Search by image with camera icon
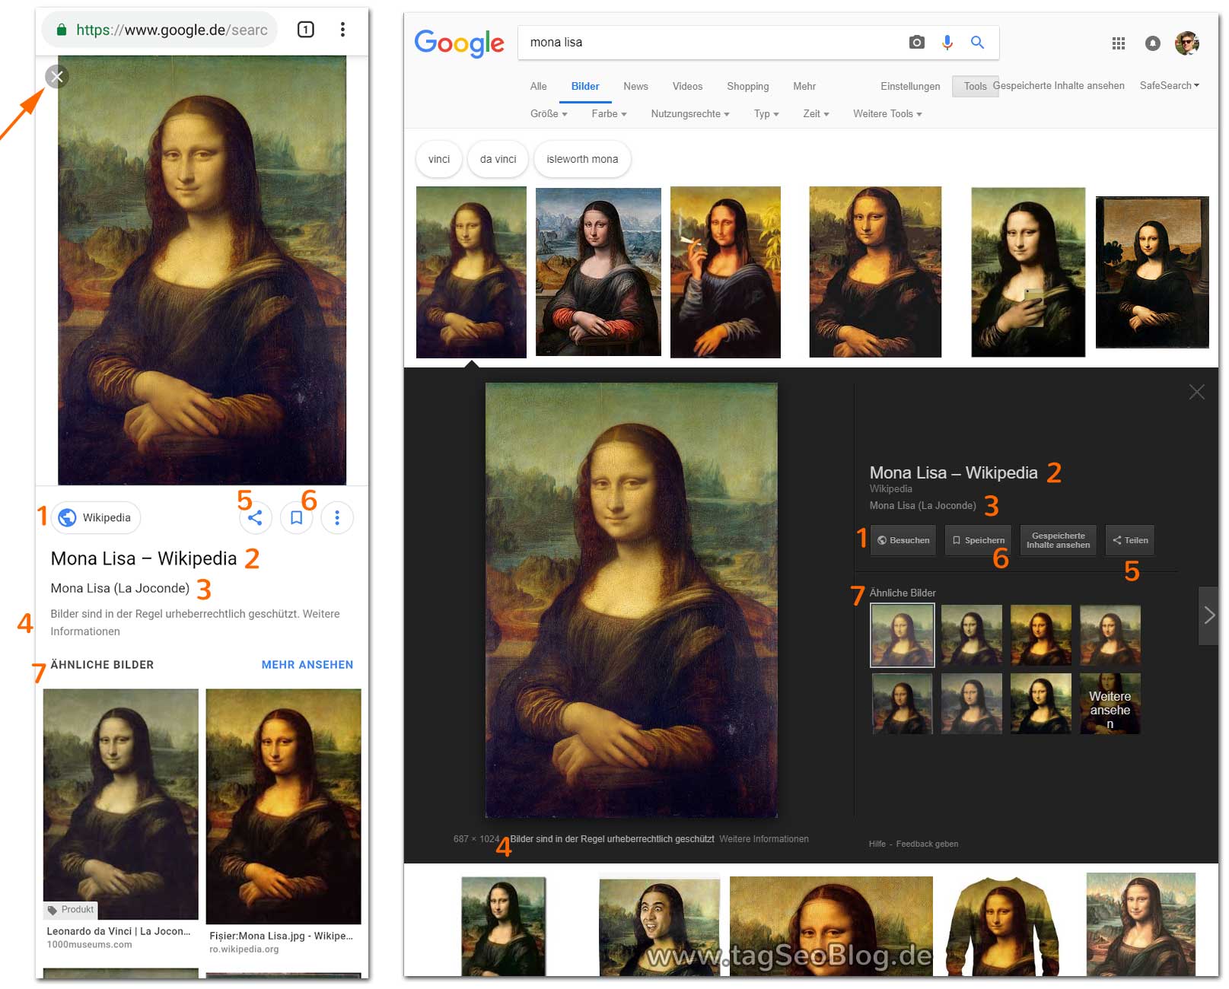Image resolution: width=1229 pixels, height=989 pixels. pyautogui.click(x=916, y=43)
